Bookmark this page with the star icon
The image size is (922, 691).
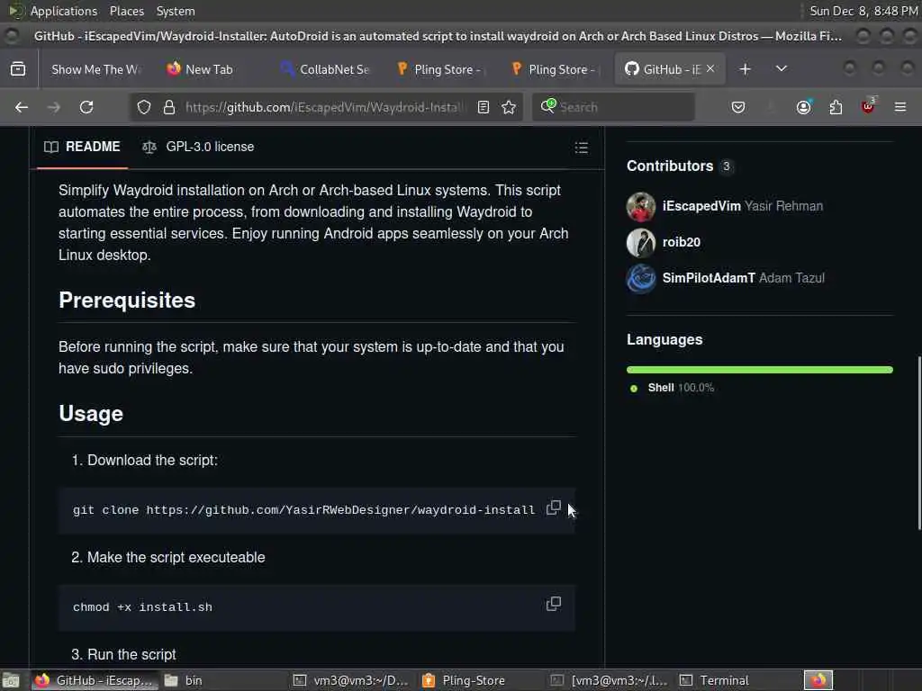pos(509,107)
